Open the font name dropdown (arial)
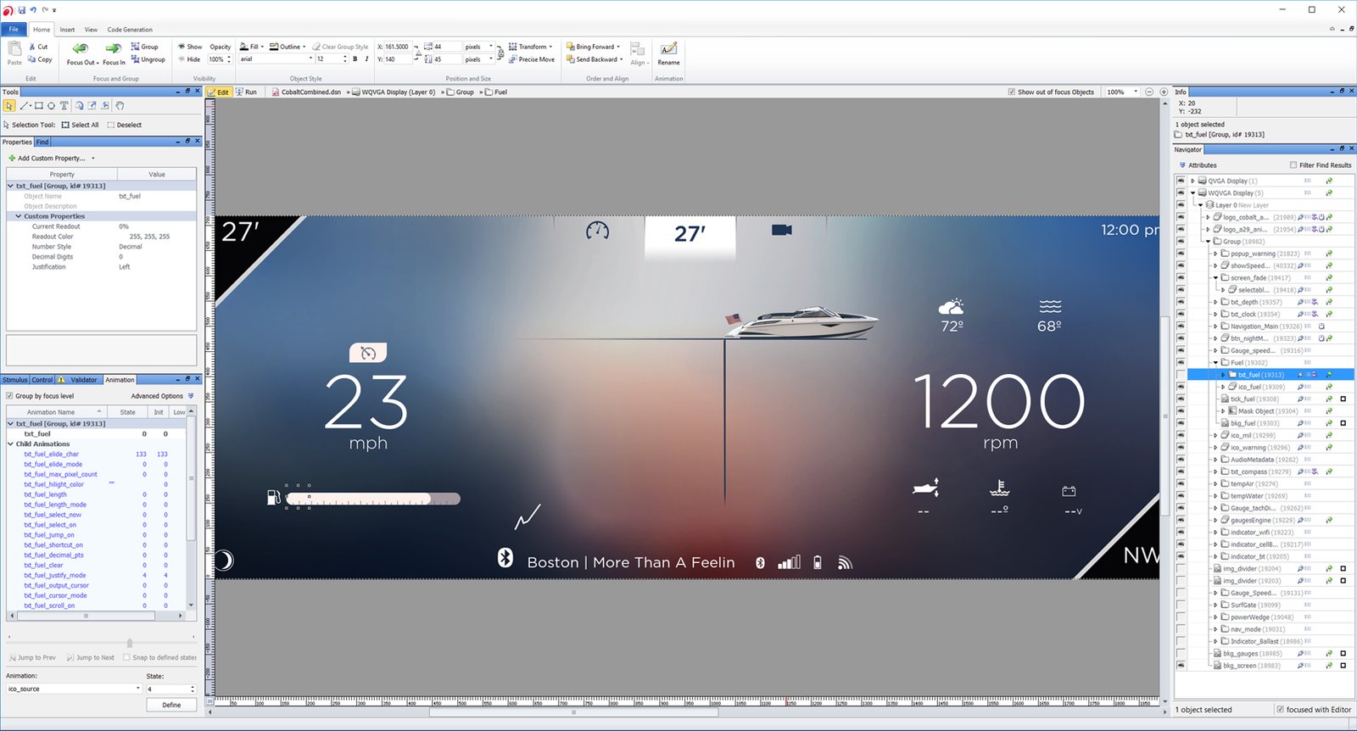This screenshot has height=731, width=1357. [310, 59]
